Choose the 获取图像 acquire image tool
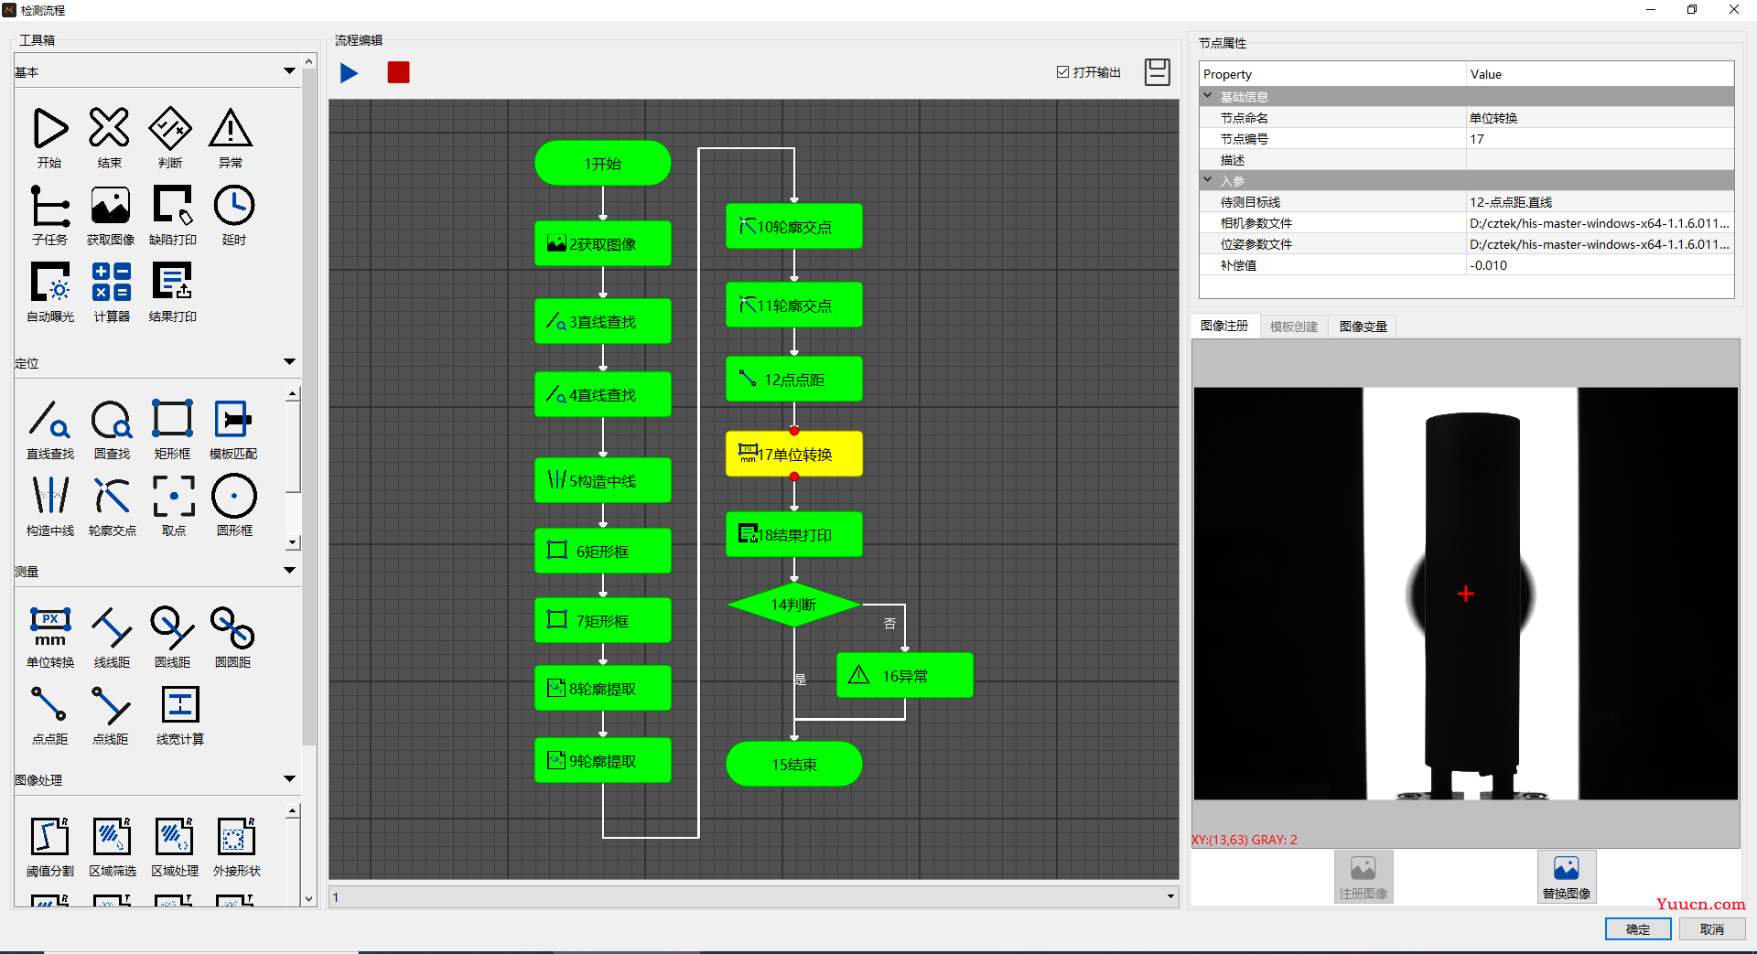 pyautogui.click(x=111, y=205)
